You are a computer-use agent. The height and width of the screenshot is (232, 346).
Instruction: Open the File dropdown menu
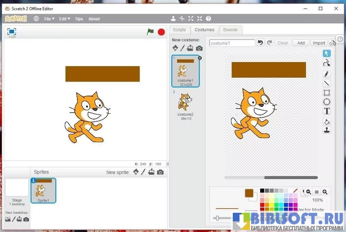click(x=49, y=19)
